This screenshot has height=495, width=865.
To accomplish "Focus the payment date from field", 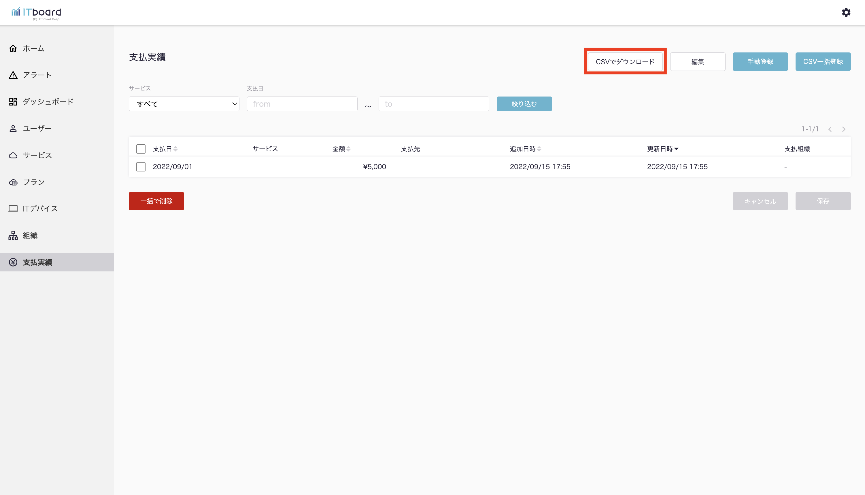I will point(302,104).
